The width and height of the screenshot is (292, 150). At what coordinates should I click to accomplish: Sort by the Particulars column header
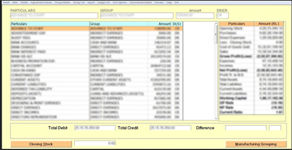[50, 24]
